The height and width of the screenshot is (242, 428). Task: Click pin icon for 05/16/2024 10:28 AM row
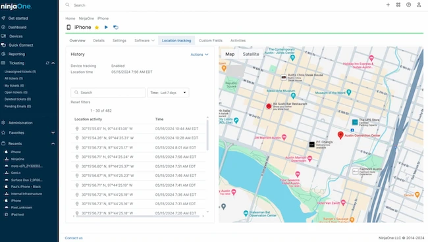(77, 138)
